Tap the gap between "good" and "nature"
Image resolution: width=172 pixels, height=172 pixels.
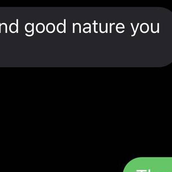(x=69, y=27)
